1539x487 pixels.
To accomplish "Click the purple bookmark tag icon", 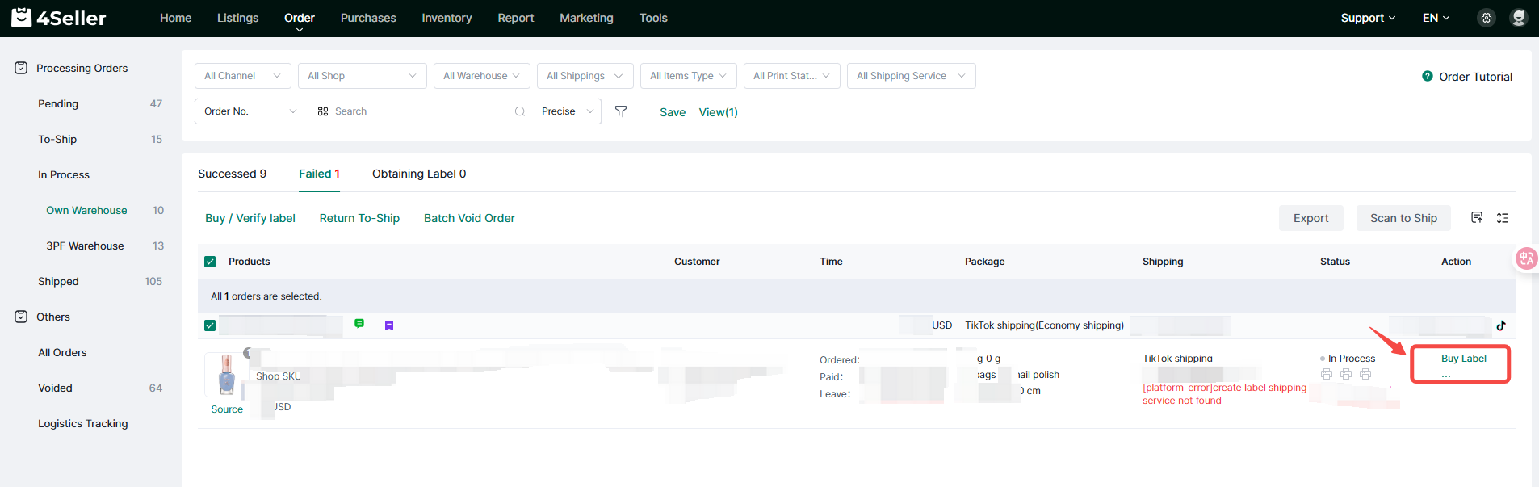I will (x=389, y=325).
